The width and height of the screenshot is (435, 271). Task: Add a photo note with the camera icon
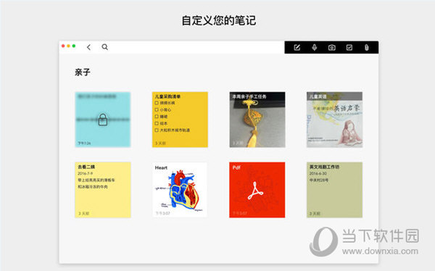tap(332, 48)
